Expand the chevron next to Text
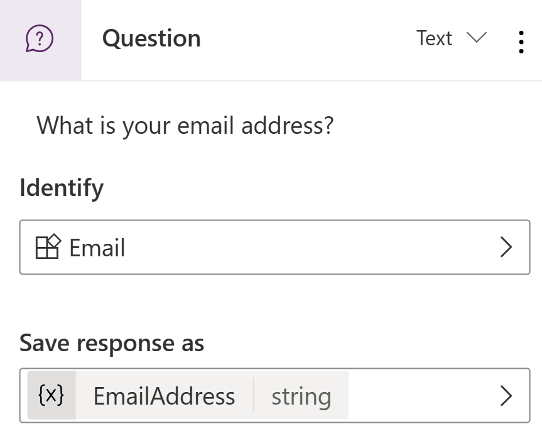The height and width of the screenshot is (436, 542). click(x=477, y=38)
